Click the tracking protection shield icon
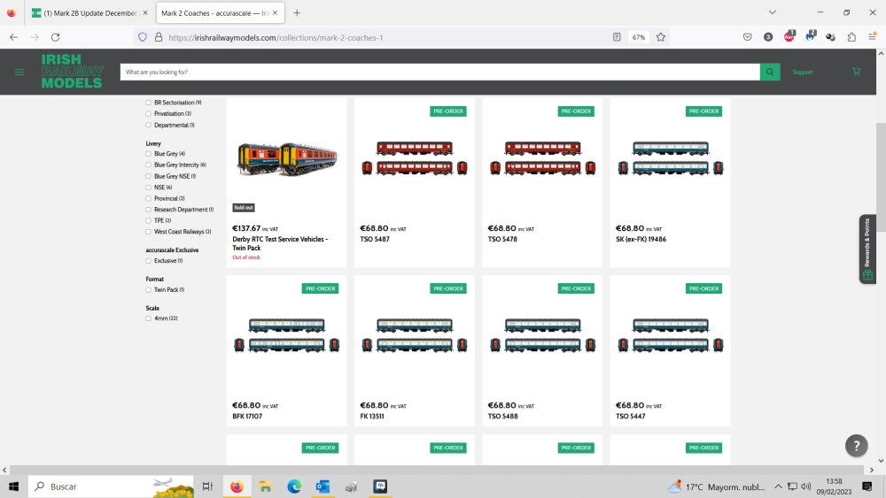The width and height of the screenshot is (886, 498). (x=143, y=37)
